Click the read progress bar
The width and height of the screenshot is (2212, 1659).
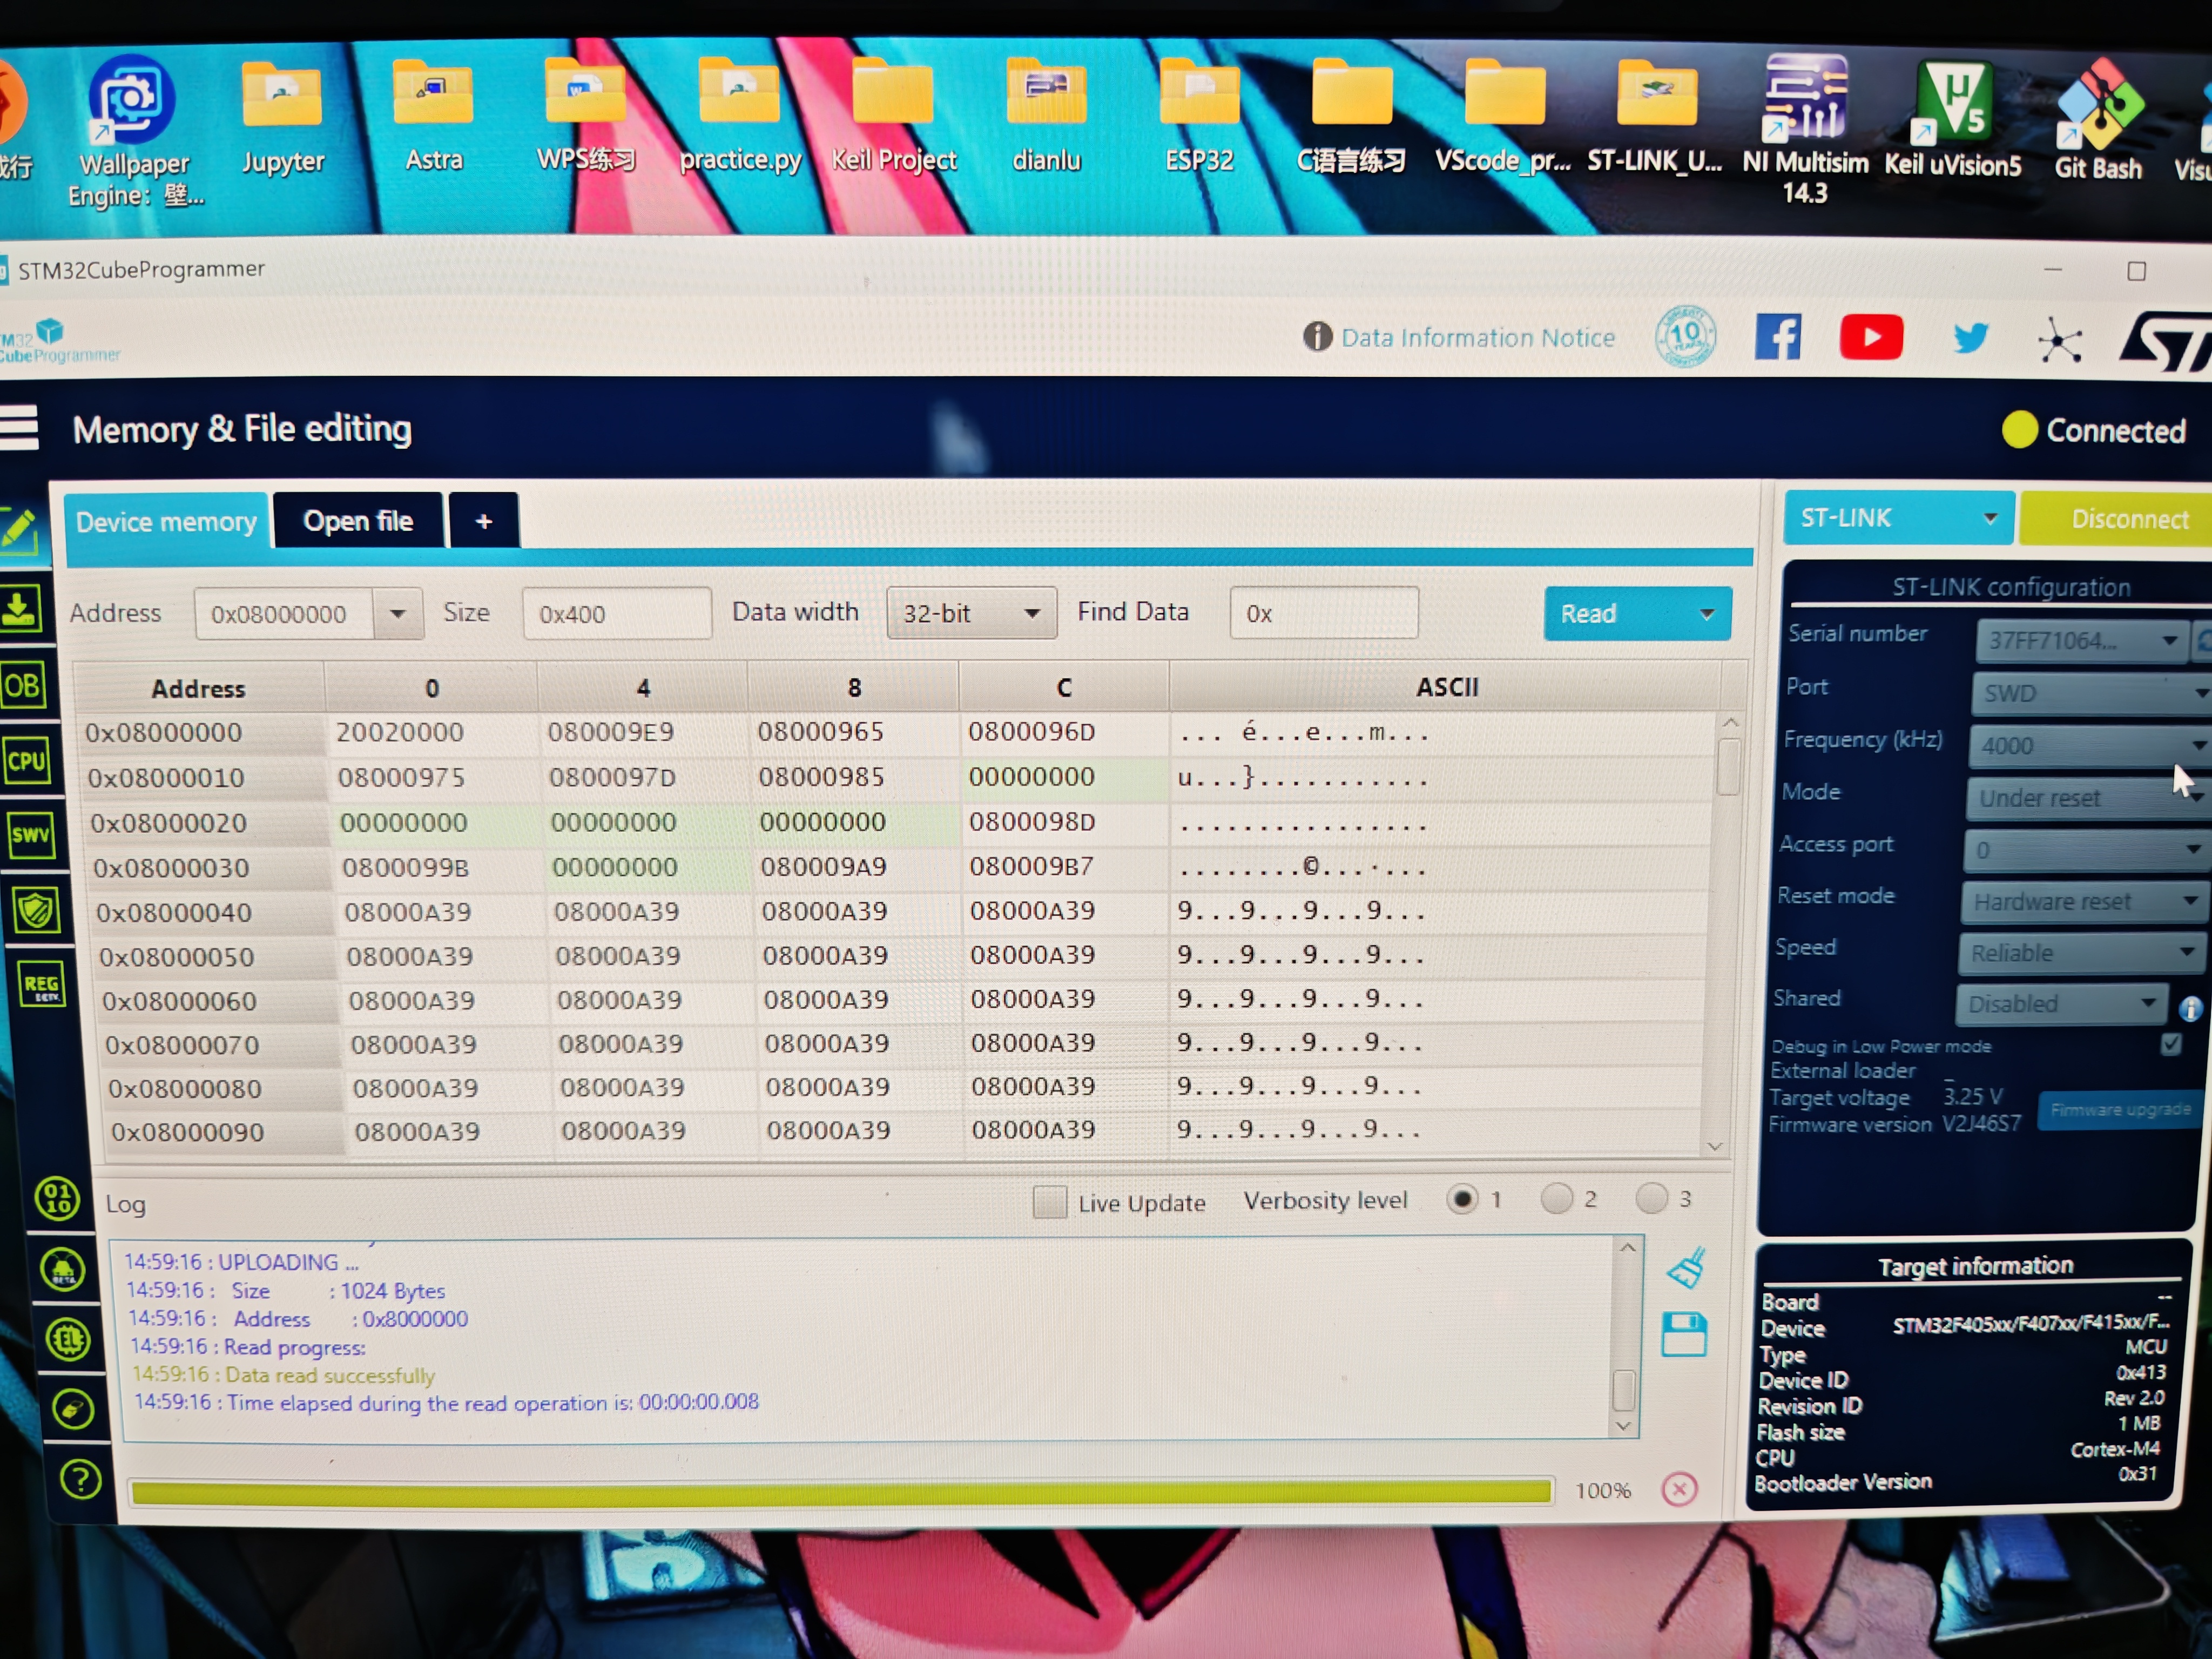click(841, 1492)
